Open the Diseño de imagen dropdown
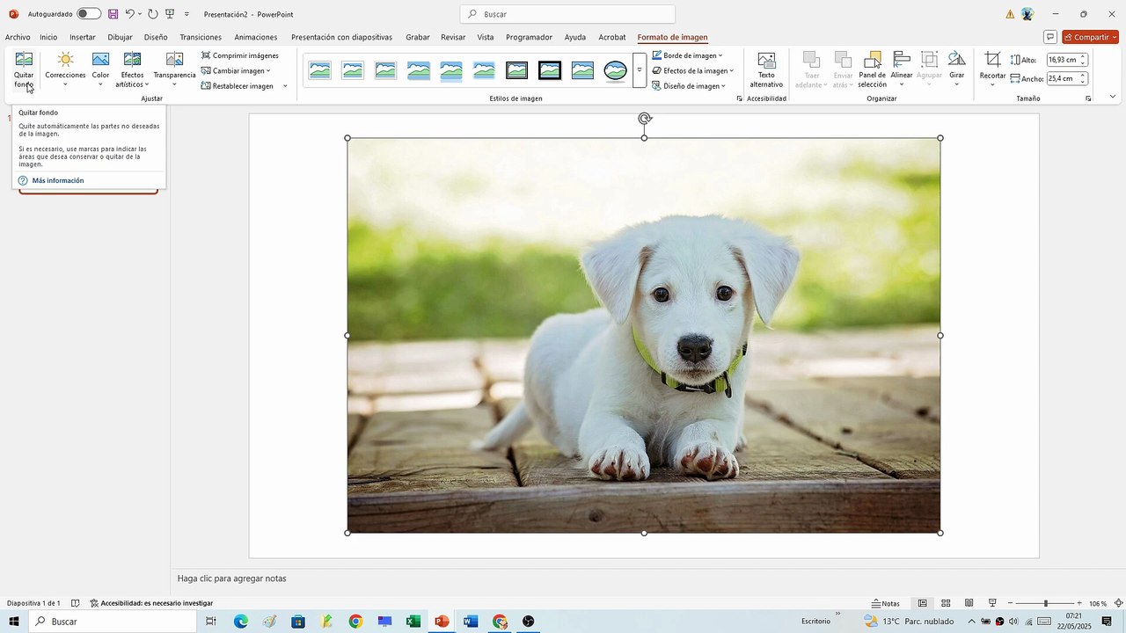This screenshot has height=633, width=1126. (x=689, y=86)
